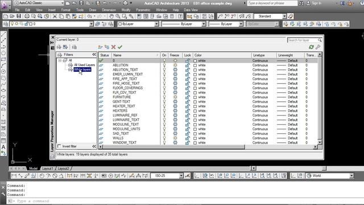Screen dimensions: 364x205
Task: Collapse layer filter tree with chevrons
Action: pyautogui.click(x=94, y=55)
